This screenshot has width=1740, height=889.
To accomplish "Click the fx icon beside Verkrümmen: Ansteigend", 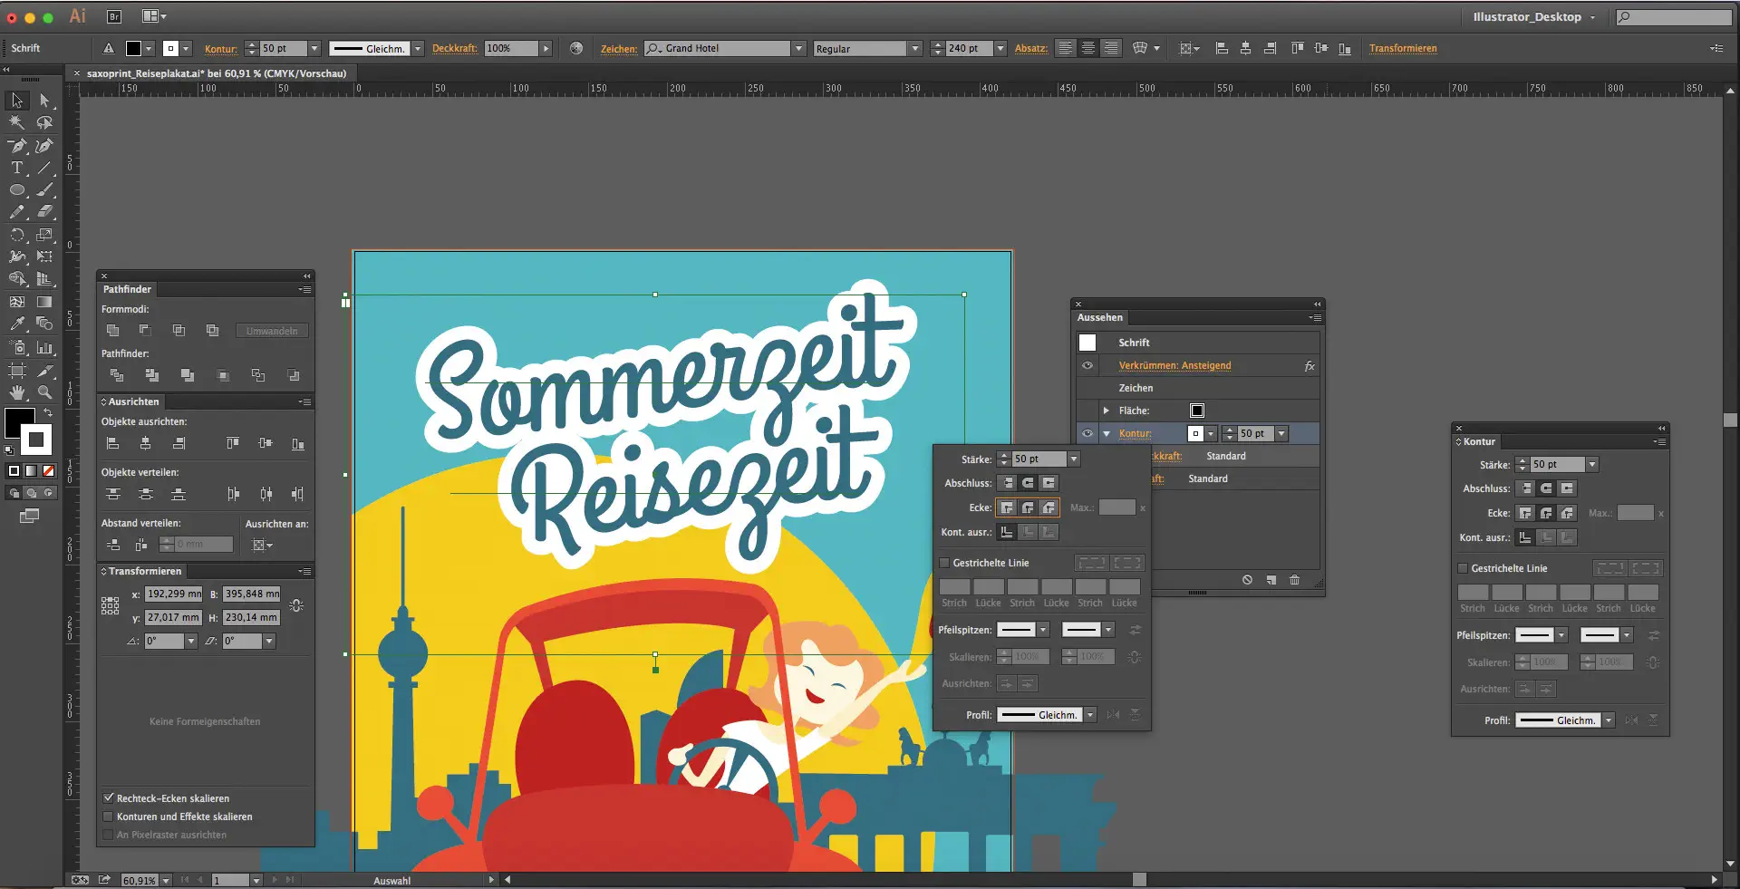I will click(x=1310, y=366).
